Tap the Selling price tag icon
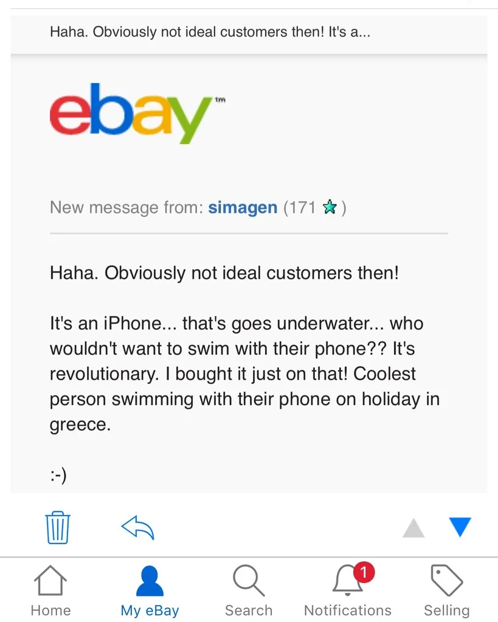 click(x=447, y=580)
